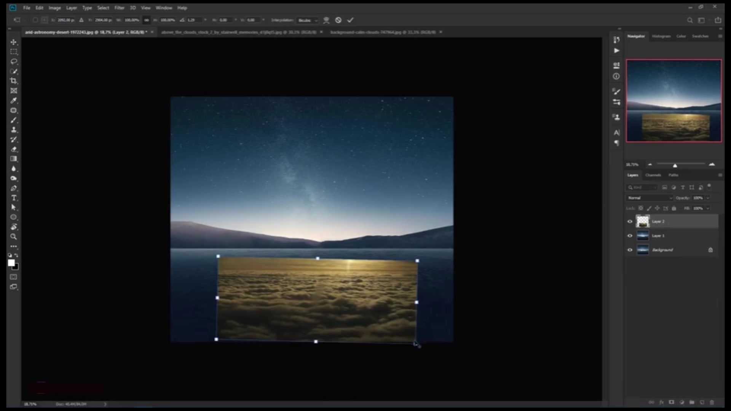This screenshot has height=411, width=731.
Task: Switch to the Channels tab
Action: (653, 175)
